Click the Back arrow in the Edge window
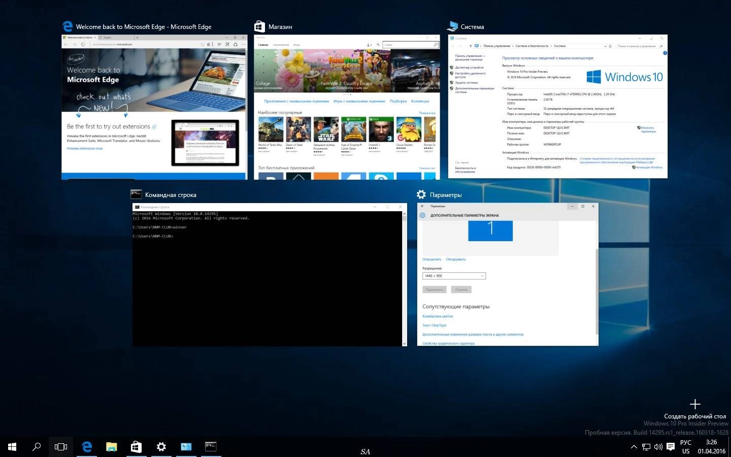 click(66, 44)
